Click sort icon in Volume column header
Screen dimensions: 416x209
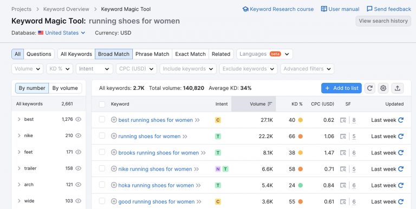coord(270,104)
